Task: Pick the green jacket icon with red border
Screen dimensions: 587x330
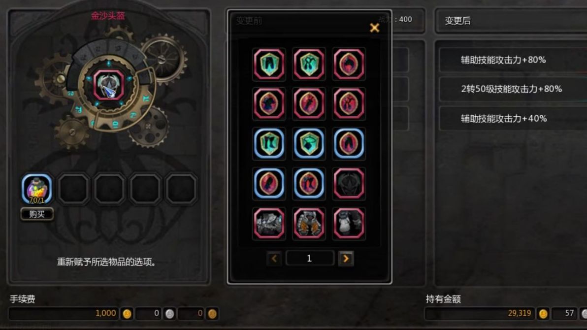Action: (309, 64)
